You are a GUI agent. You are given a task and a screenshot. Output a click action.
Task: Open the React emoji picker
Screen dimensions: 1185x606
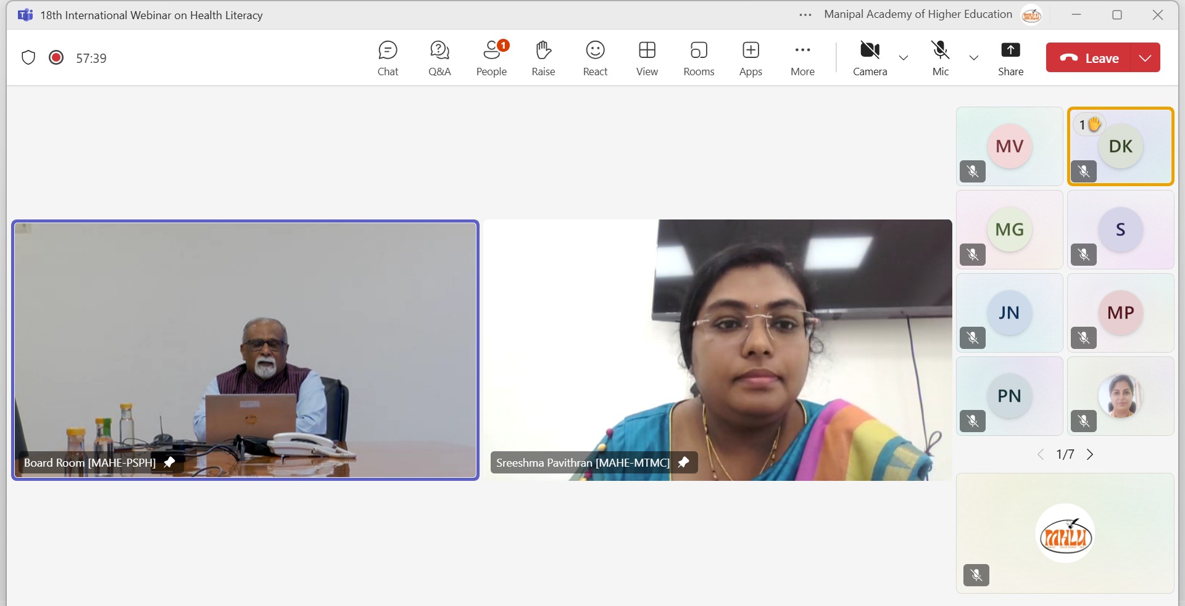[x=595, y=59]
